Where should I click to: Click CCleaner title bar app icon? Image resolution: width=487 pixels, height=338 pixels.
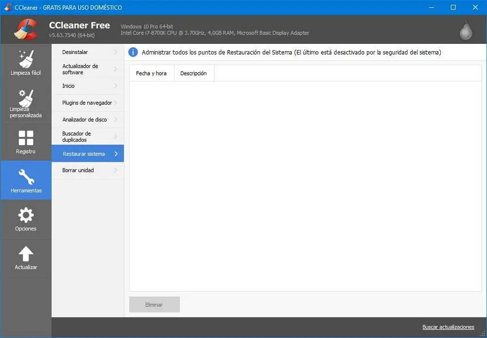coord(8,7)
